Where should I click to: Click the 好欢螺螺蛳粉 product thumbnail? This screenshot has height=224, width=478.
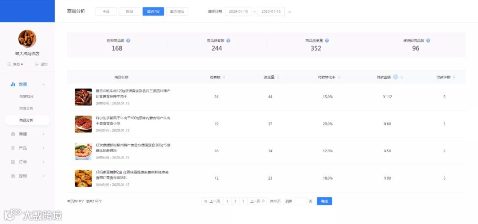click(x=83, y=151)
